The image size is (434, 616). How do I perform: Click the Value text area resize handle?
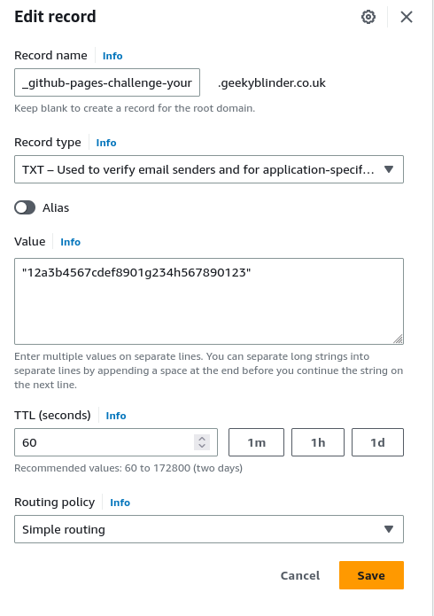(x=398, y=339)
